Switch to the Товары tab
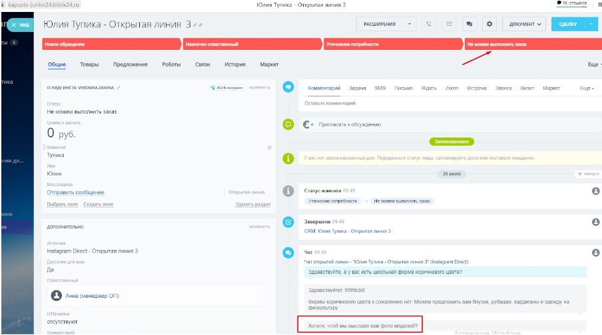Viewport: 602px width, 335px height. click(89, 64)
